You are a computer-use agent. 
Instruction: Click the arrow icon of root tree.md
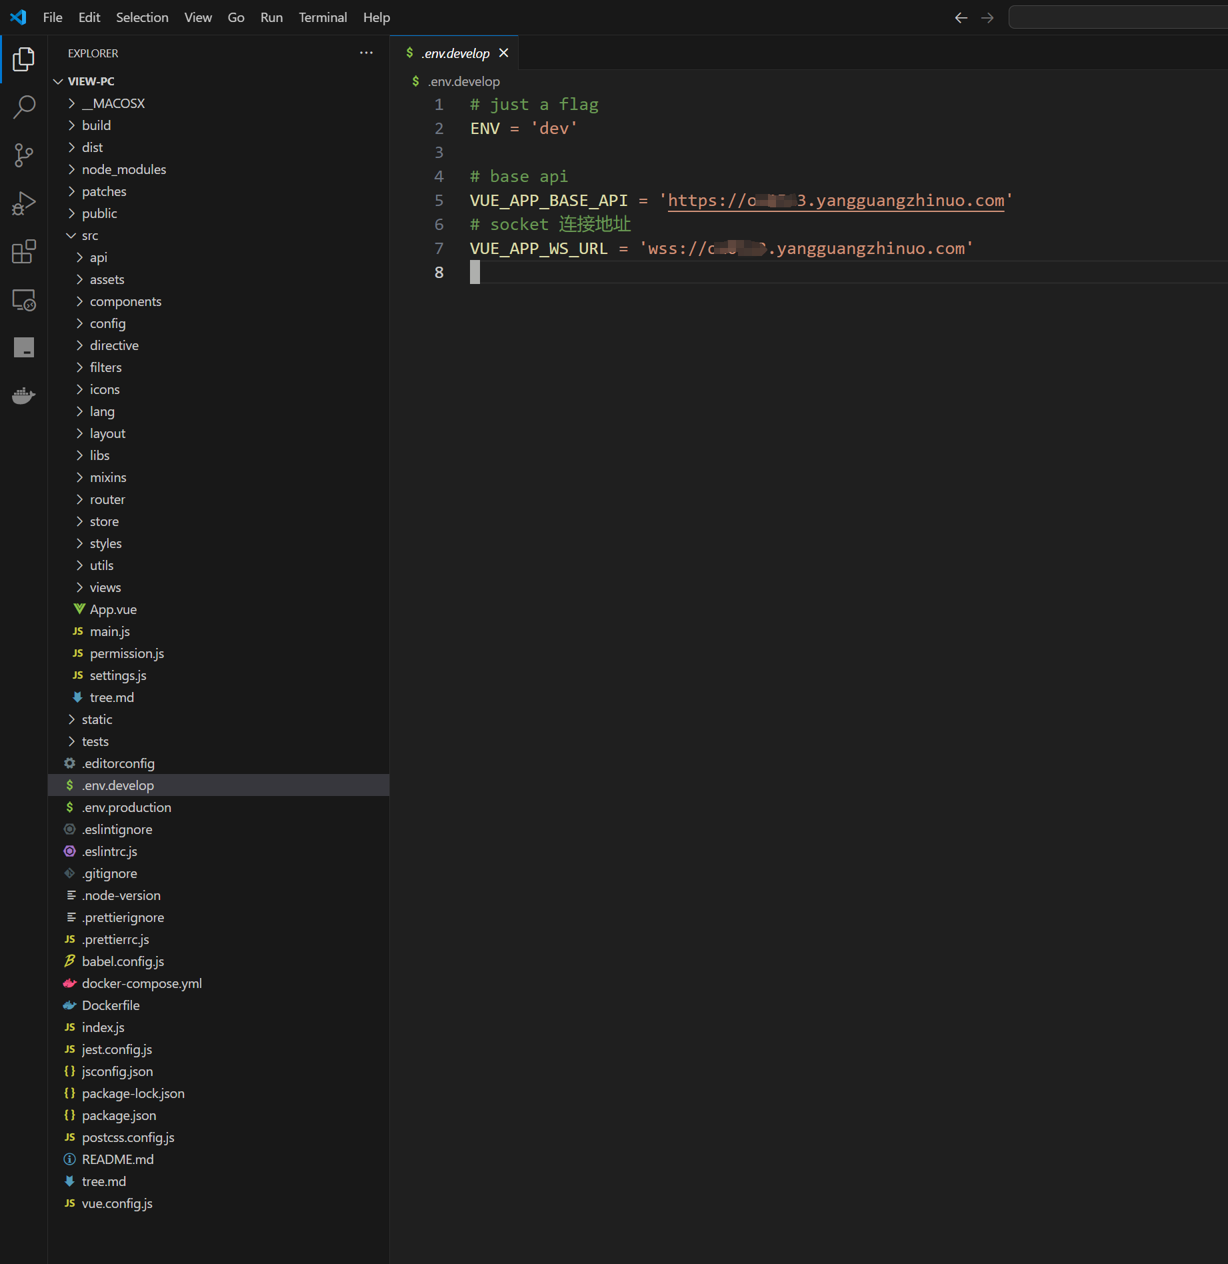69,1181
